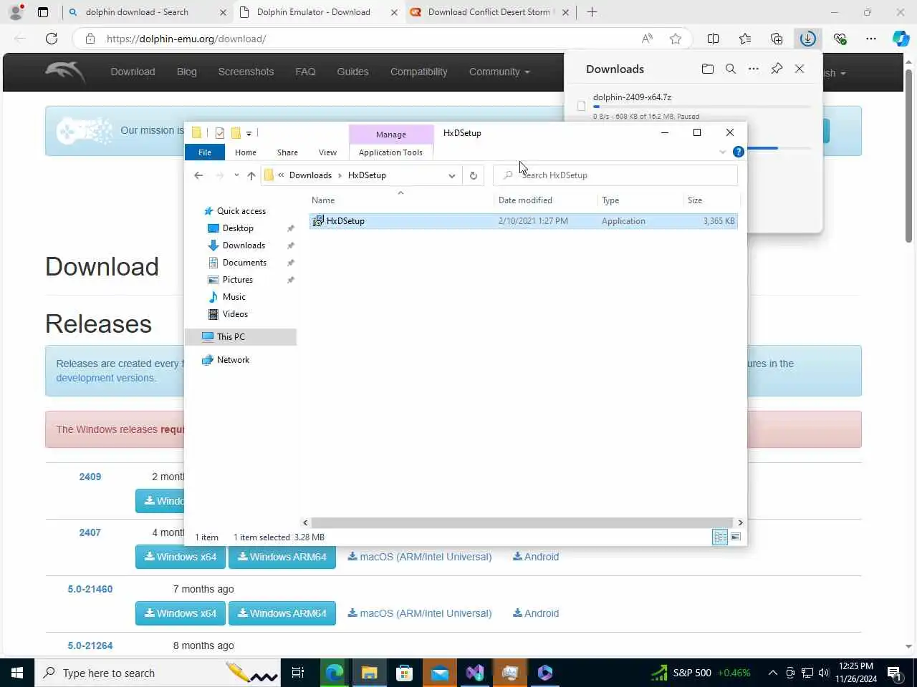
Task: Switch Explorer to large icons view
Action: click(x=736, y=537)
